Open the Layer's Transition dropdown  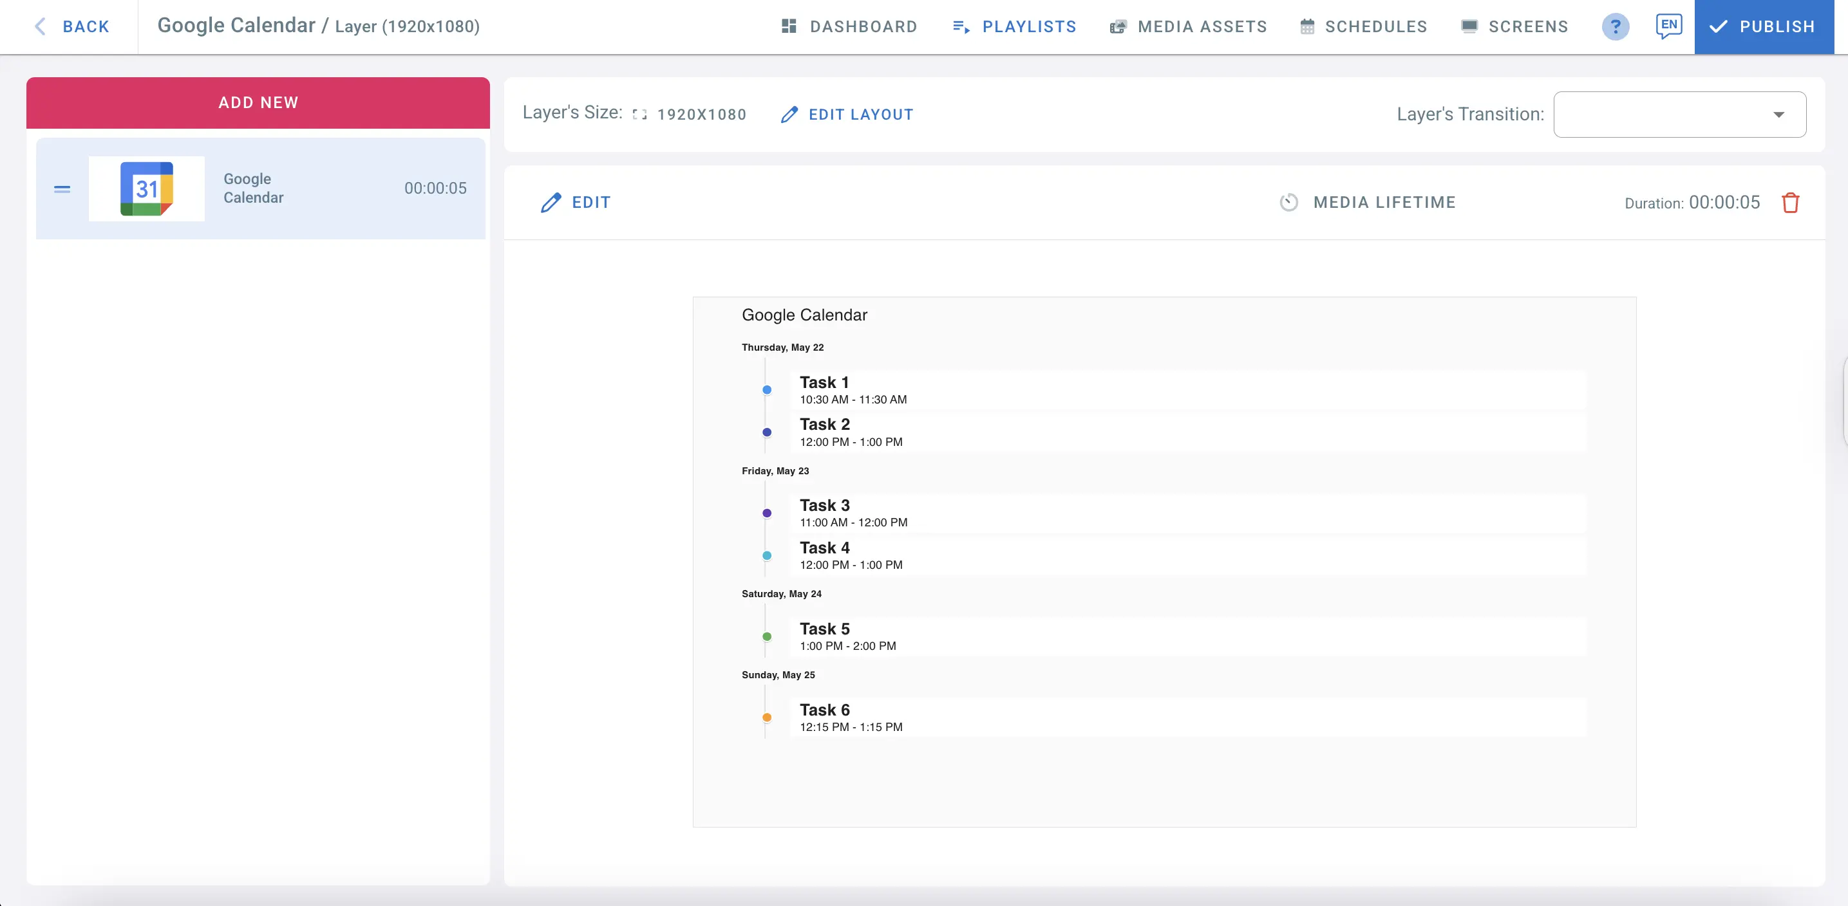coord(1679,114)
